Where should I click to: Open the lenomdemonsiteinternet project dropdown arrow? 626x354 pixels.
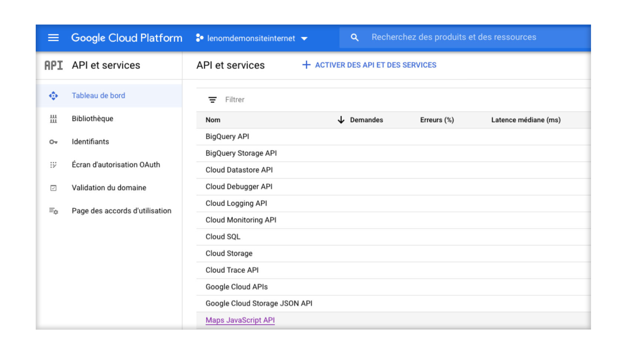(x=304, y=38)
